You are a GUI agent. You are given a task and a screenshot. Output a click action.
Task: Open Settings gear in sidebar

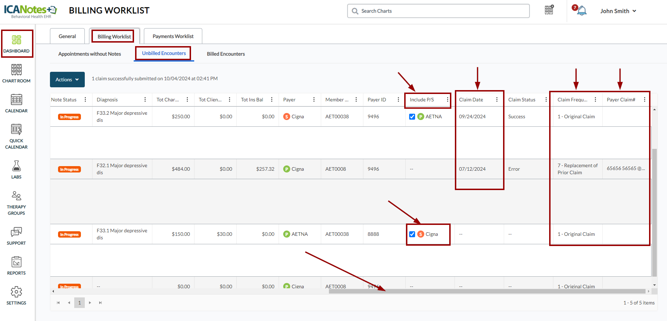[x=16, y=296]
